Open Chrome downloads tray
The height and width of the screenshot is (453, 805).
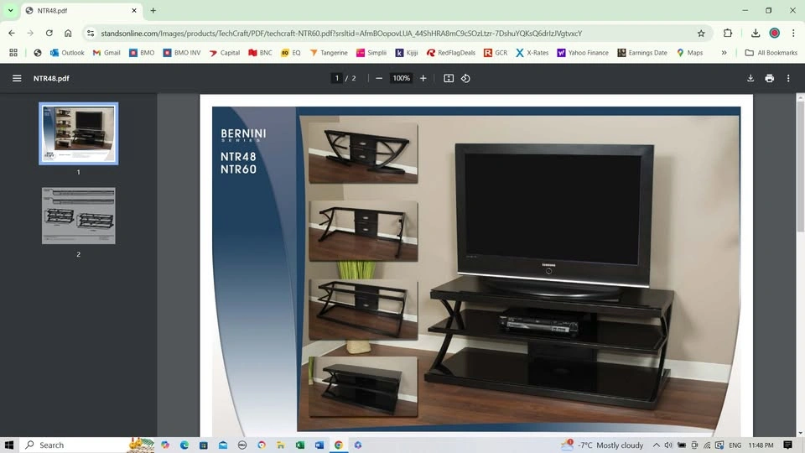pos(756,33)
